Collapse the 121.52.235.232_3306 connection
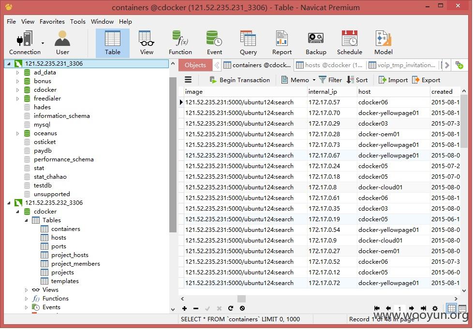473x329 pixels. pos(9,203)
